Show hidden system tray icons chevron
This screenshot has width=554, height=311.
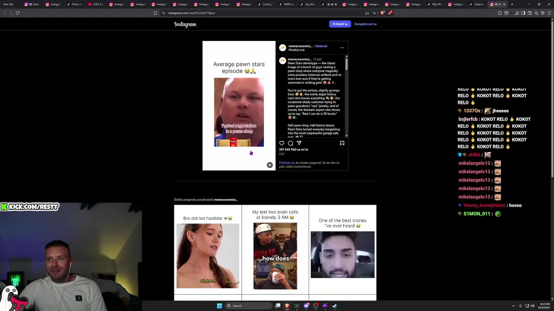[x=513, y=306]
